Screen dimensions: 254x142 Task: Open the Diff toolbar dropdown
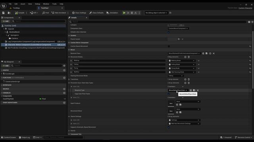[x=34, y=13]
